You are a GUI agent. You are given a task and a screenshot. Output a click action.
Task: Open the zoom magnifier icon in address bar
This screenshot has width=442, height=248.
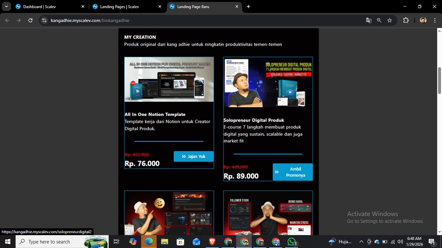tap(379, 20)
